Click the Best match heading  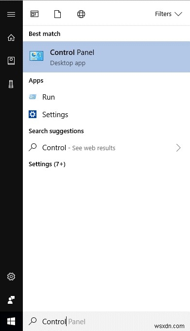tap(45, 34)
